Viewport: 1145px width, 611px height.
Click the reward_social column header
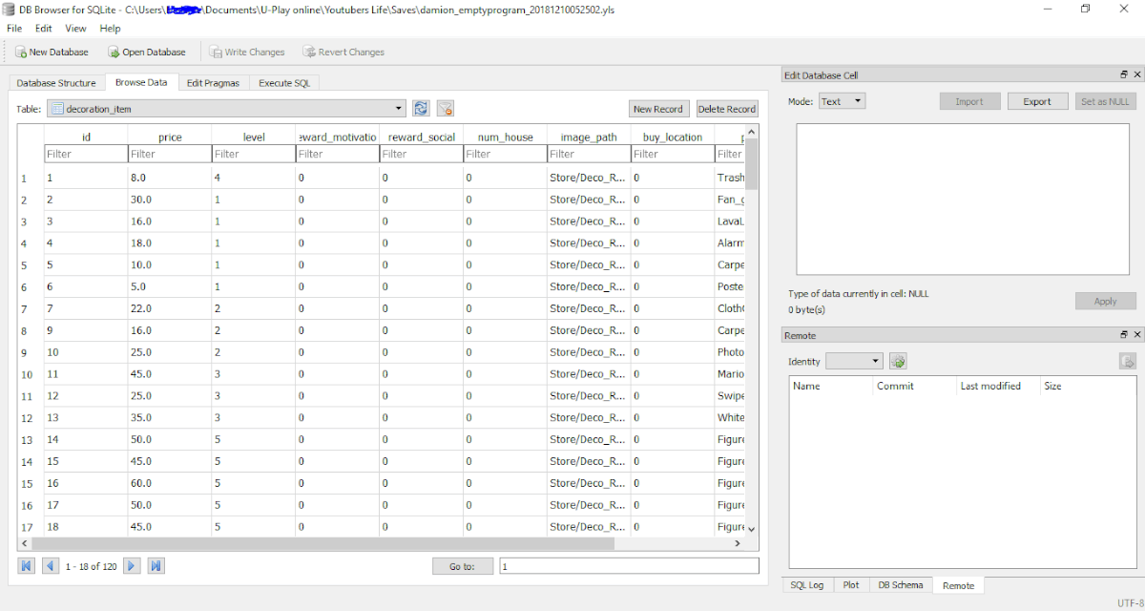pos(421,137)
